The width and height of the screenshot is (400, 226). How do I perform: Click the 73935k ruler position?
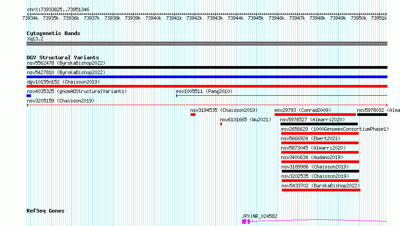point(51,18)
